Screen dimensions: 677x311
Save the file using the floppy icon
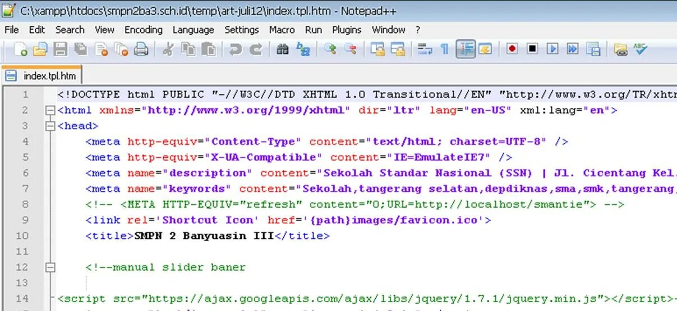tap(60, 49)
